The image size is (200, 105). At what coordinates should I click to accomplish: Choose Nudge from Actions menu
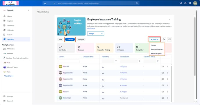coord(153,45)
